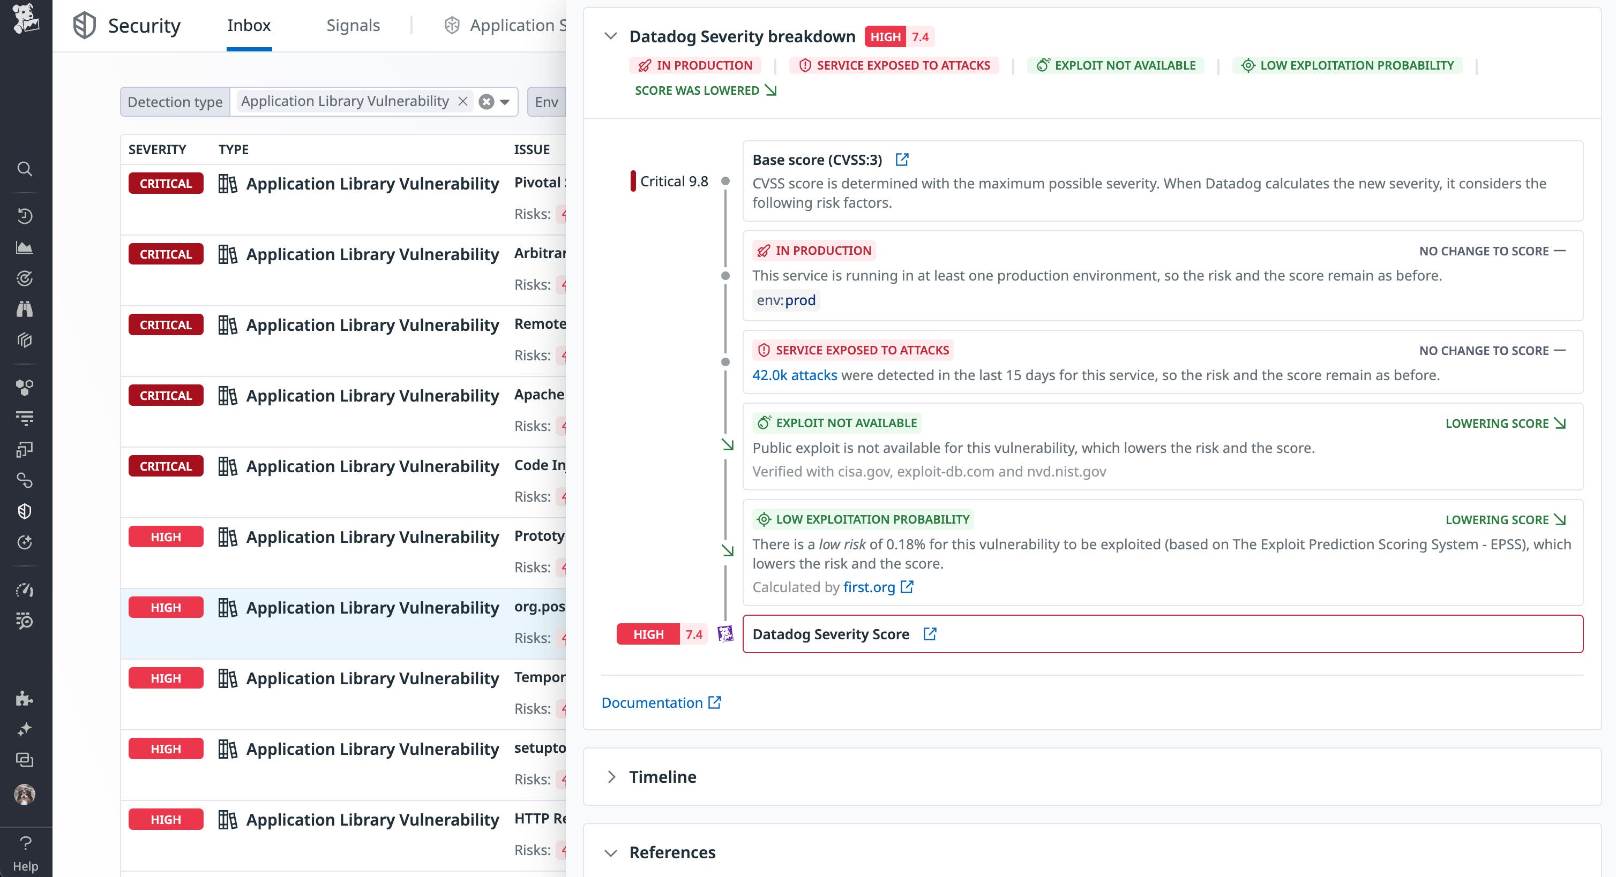Viewport: 1616px width, 877px height.
Task: Collapse the Datadog Severity breakdown section
Action: 611,36
